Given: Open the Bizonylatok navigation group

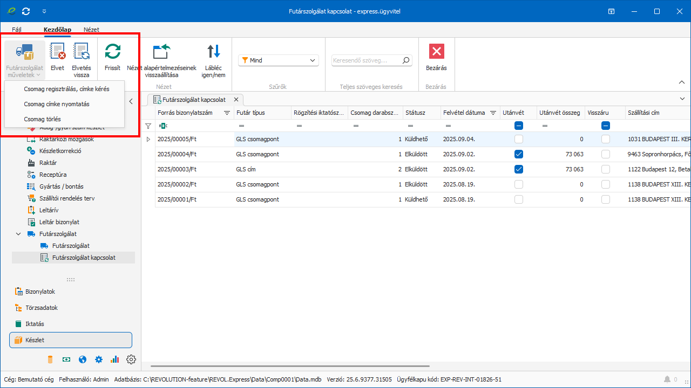Looking at the screenshot, I should 40,292.
